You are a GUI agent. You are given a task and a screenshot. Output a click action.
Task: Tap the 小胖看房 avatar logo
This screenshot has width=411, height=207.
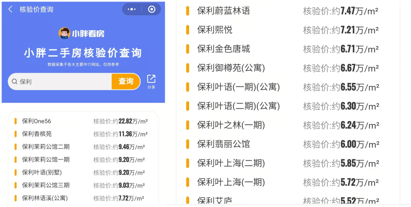point(64,33)
